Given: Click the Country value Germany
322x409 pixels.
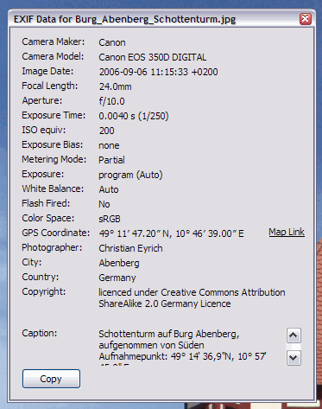Looking at the screenshot, I should tap(117, 278).
